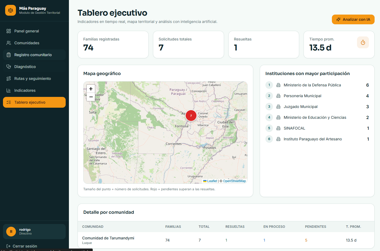Click the building icon beside Ministerio de Educación y Ciencias
The image size is (380, 251).
[x=278, y=117]
